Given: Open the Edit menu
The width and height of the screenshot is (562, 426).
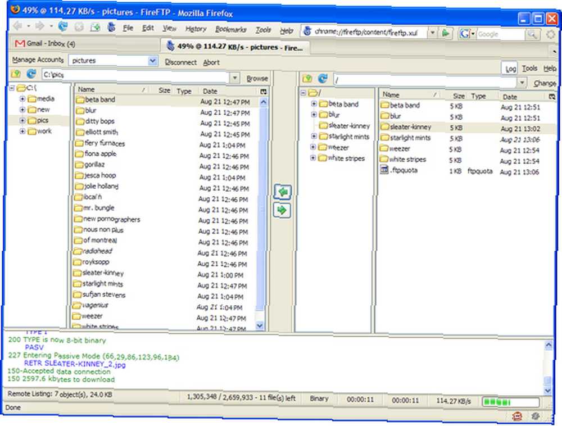Looking at the screenshot, I should tap(148, 28).
